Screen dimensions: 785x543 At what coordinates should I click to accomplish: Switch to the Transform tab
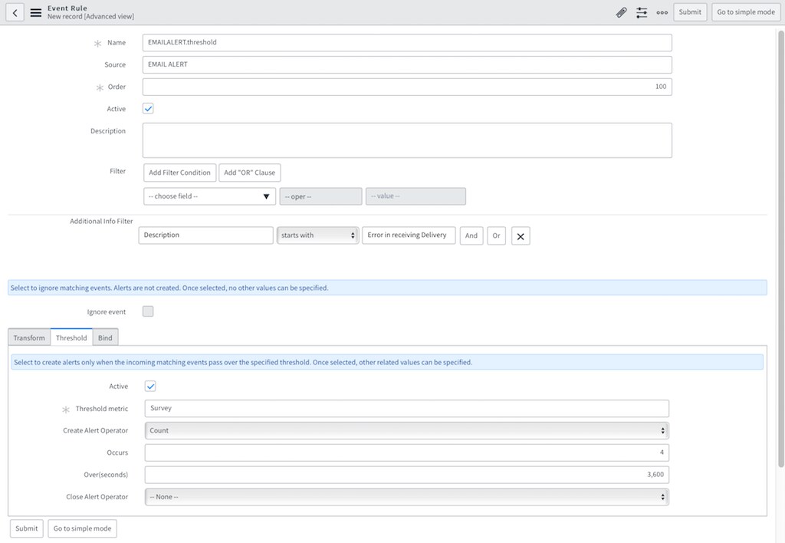pyautogui.click(x=29, y=337)
